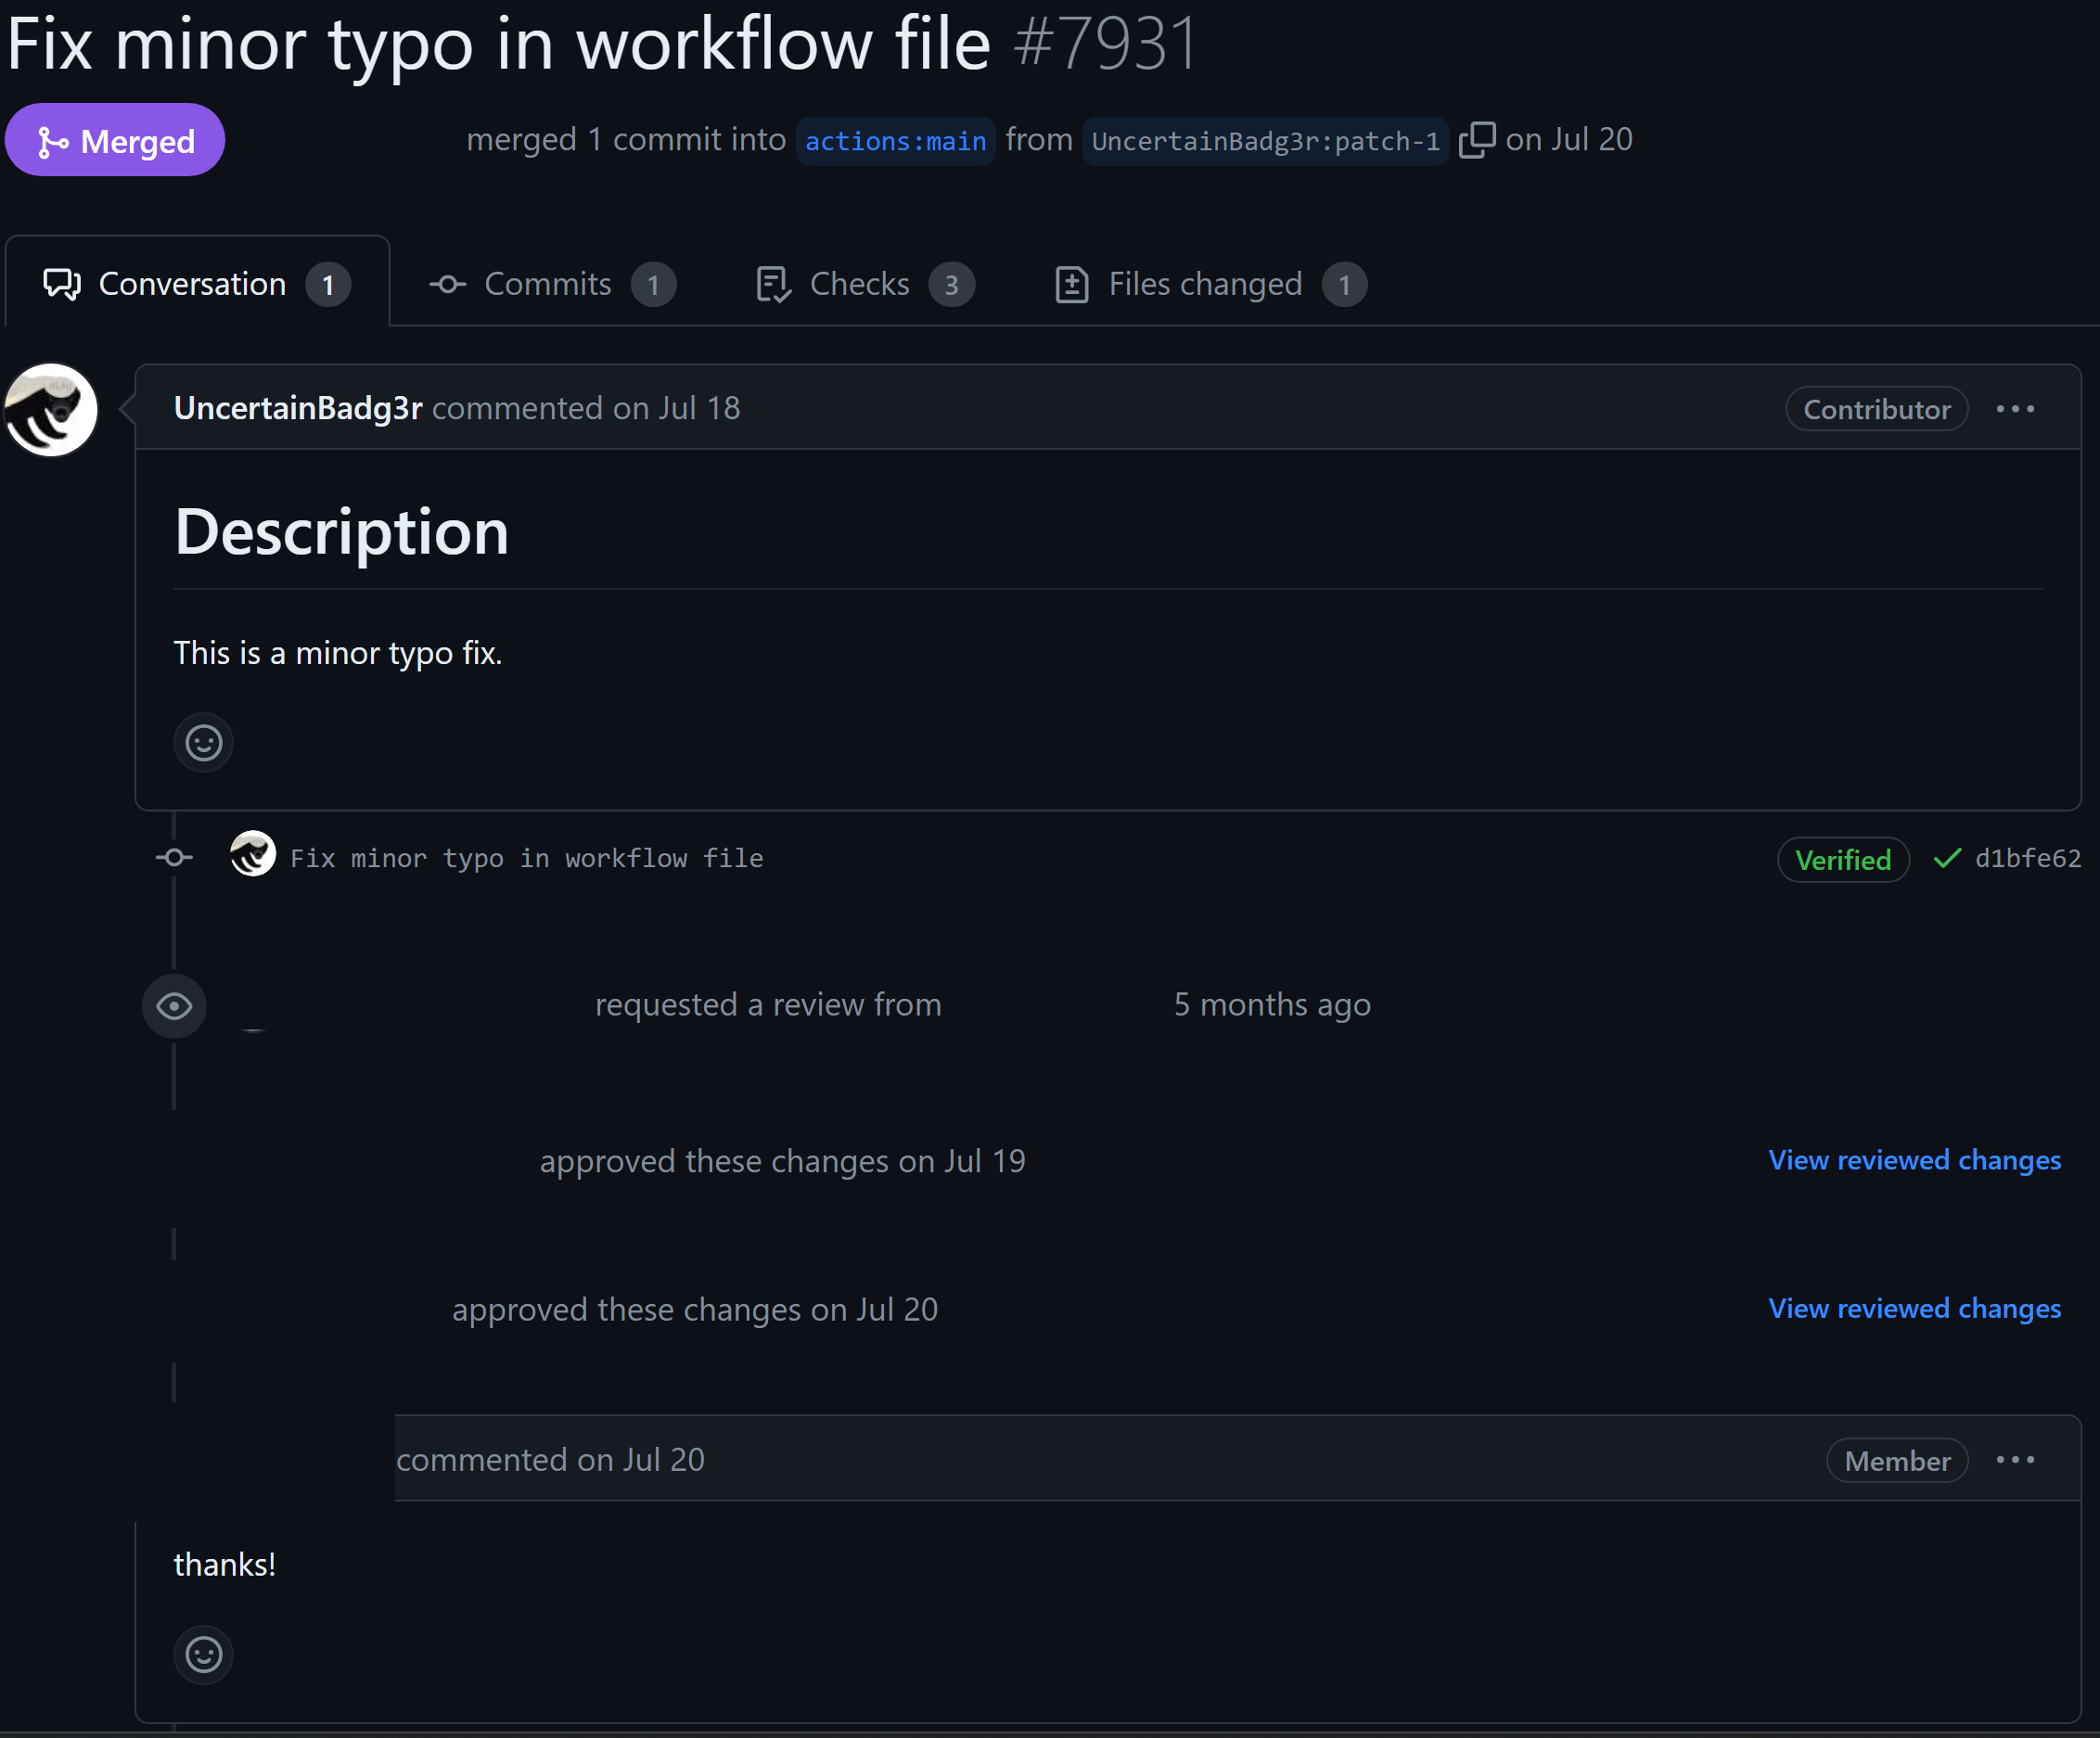Switch to the Commits tab
This screenshot has height=1738, width=2100.
[x=547, y=283]
